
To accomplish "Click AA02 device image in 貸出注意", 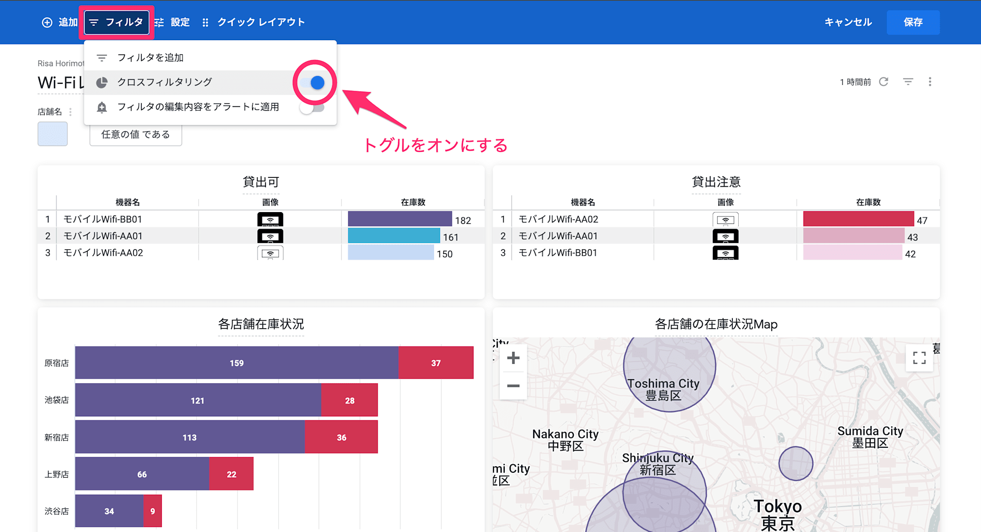I will click(x=725, y=219).
